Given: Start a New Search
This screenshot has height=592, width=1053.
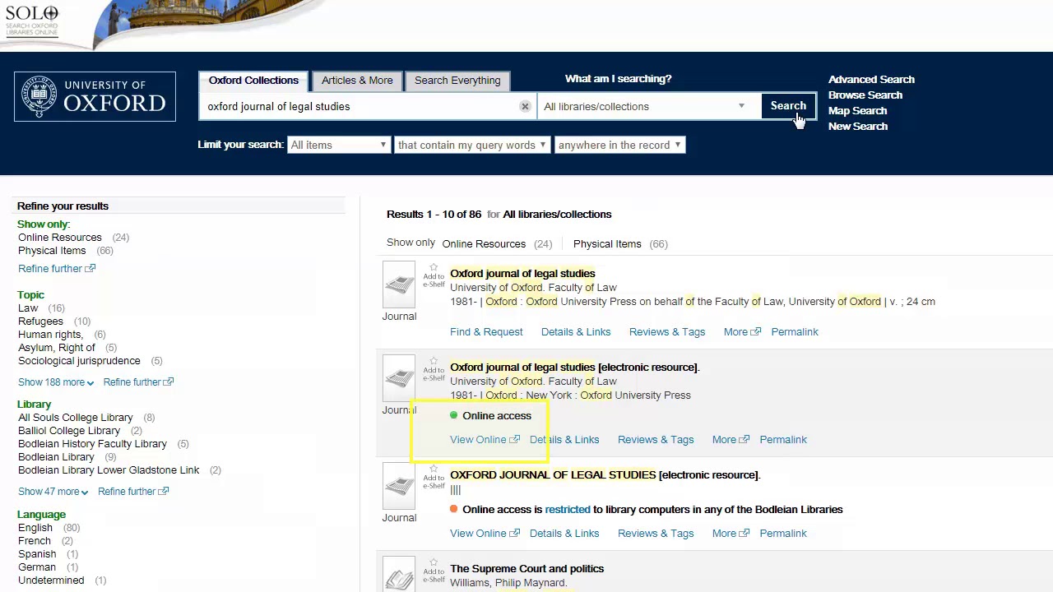Looking at the screenshot, I should click(x=858, y=127).
